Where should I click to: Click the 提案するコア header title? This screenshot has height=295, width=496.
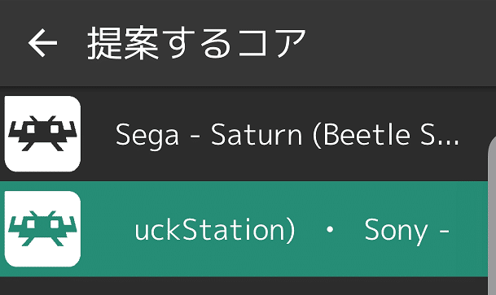(x=196, y=43)
